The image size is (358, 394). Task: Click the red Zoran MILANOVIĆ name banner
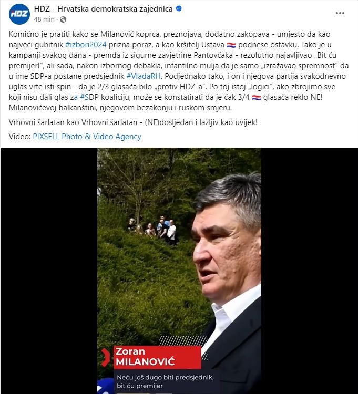(157, 357)
